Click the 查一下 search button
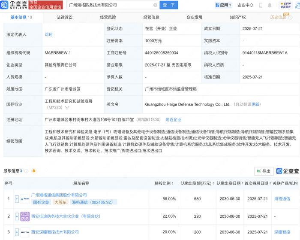This screenshot has width=300, height=240. 169,5
